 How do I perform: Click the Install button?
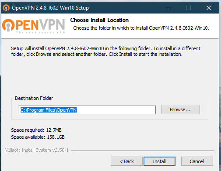pyautogui.click(x=159, y=161)
